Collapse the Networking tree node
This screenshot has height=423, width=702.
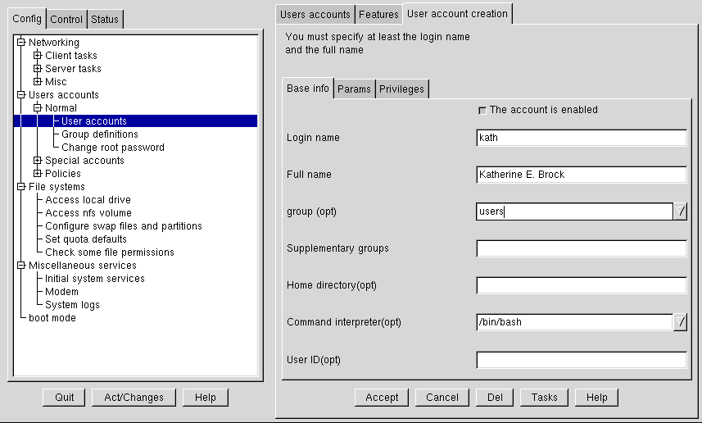pyautogui.click(x=21, y=43)
